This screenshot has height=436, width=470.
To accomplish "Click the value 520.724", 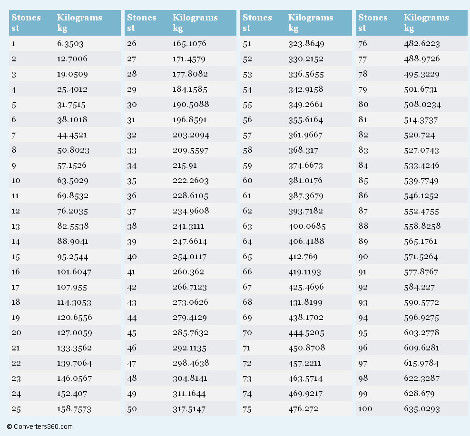I will tap(420, 135).
